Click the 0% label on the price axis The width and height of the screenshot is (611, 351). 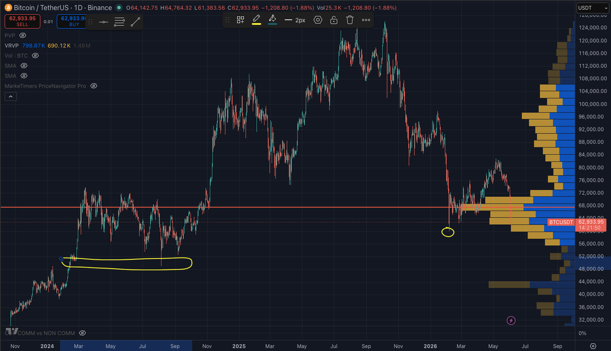point(582,333)
